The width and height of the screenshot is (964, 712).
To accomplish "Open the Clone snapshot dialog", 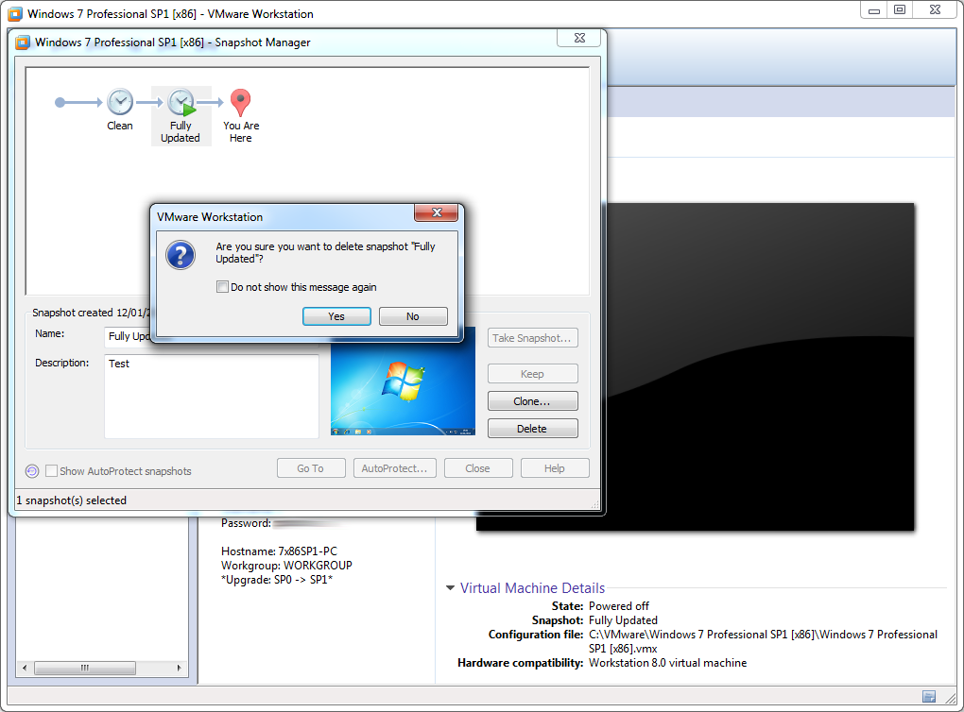I will [x=532, y=400].
